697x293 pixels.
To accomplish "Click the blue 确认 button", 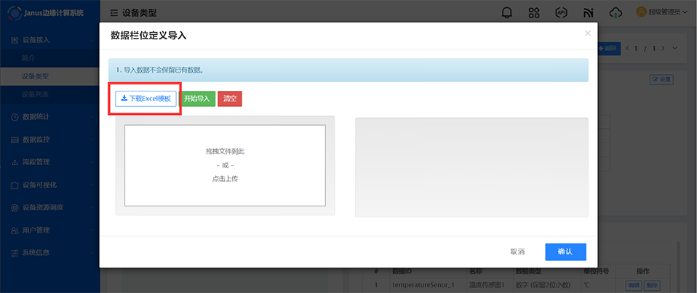I will coord(565,252).
